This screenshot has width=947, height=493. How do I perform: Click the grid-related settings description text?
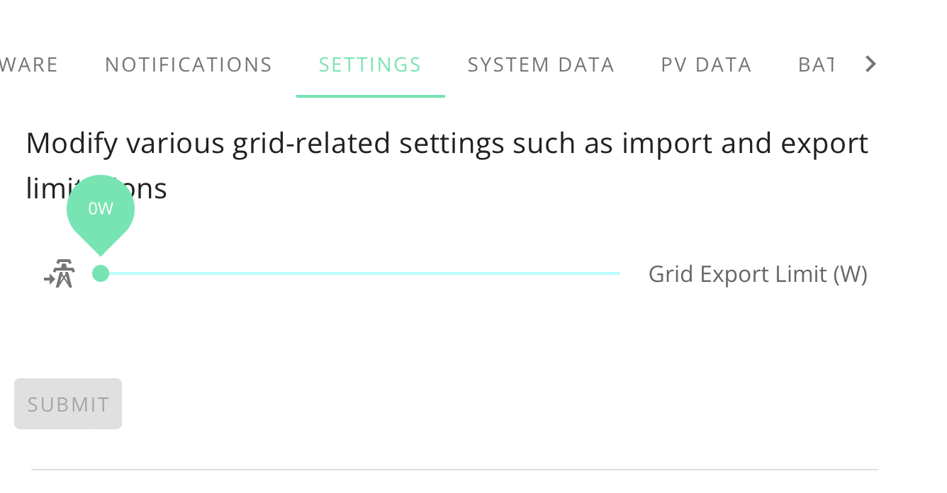(x=447, y=166)
